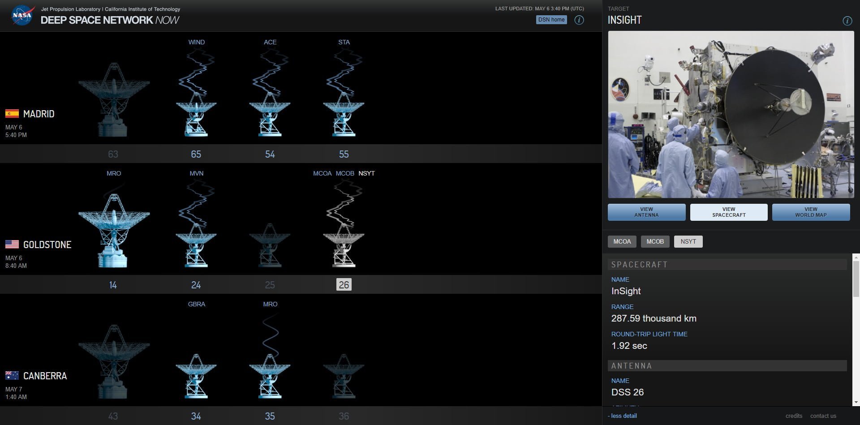Click antenna number 14 in Goldstone row
Image resolution: width=860 pixels, height=425 pixels.
pos(113,285)
